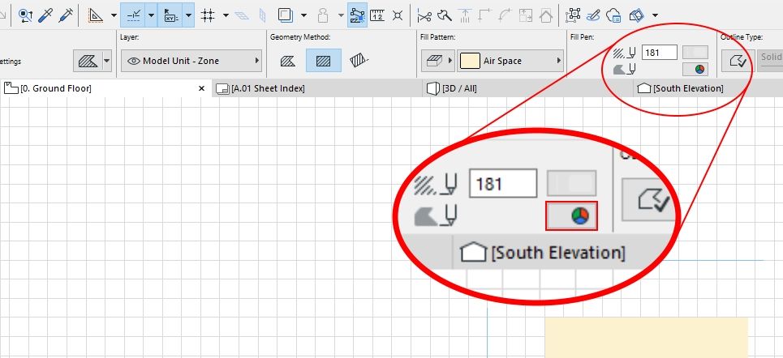Viewport: 783px width, 358px height.
Task: Click the fill background pen icon
Action: point(624,69)
